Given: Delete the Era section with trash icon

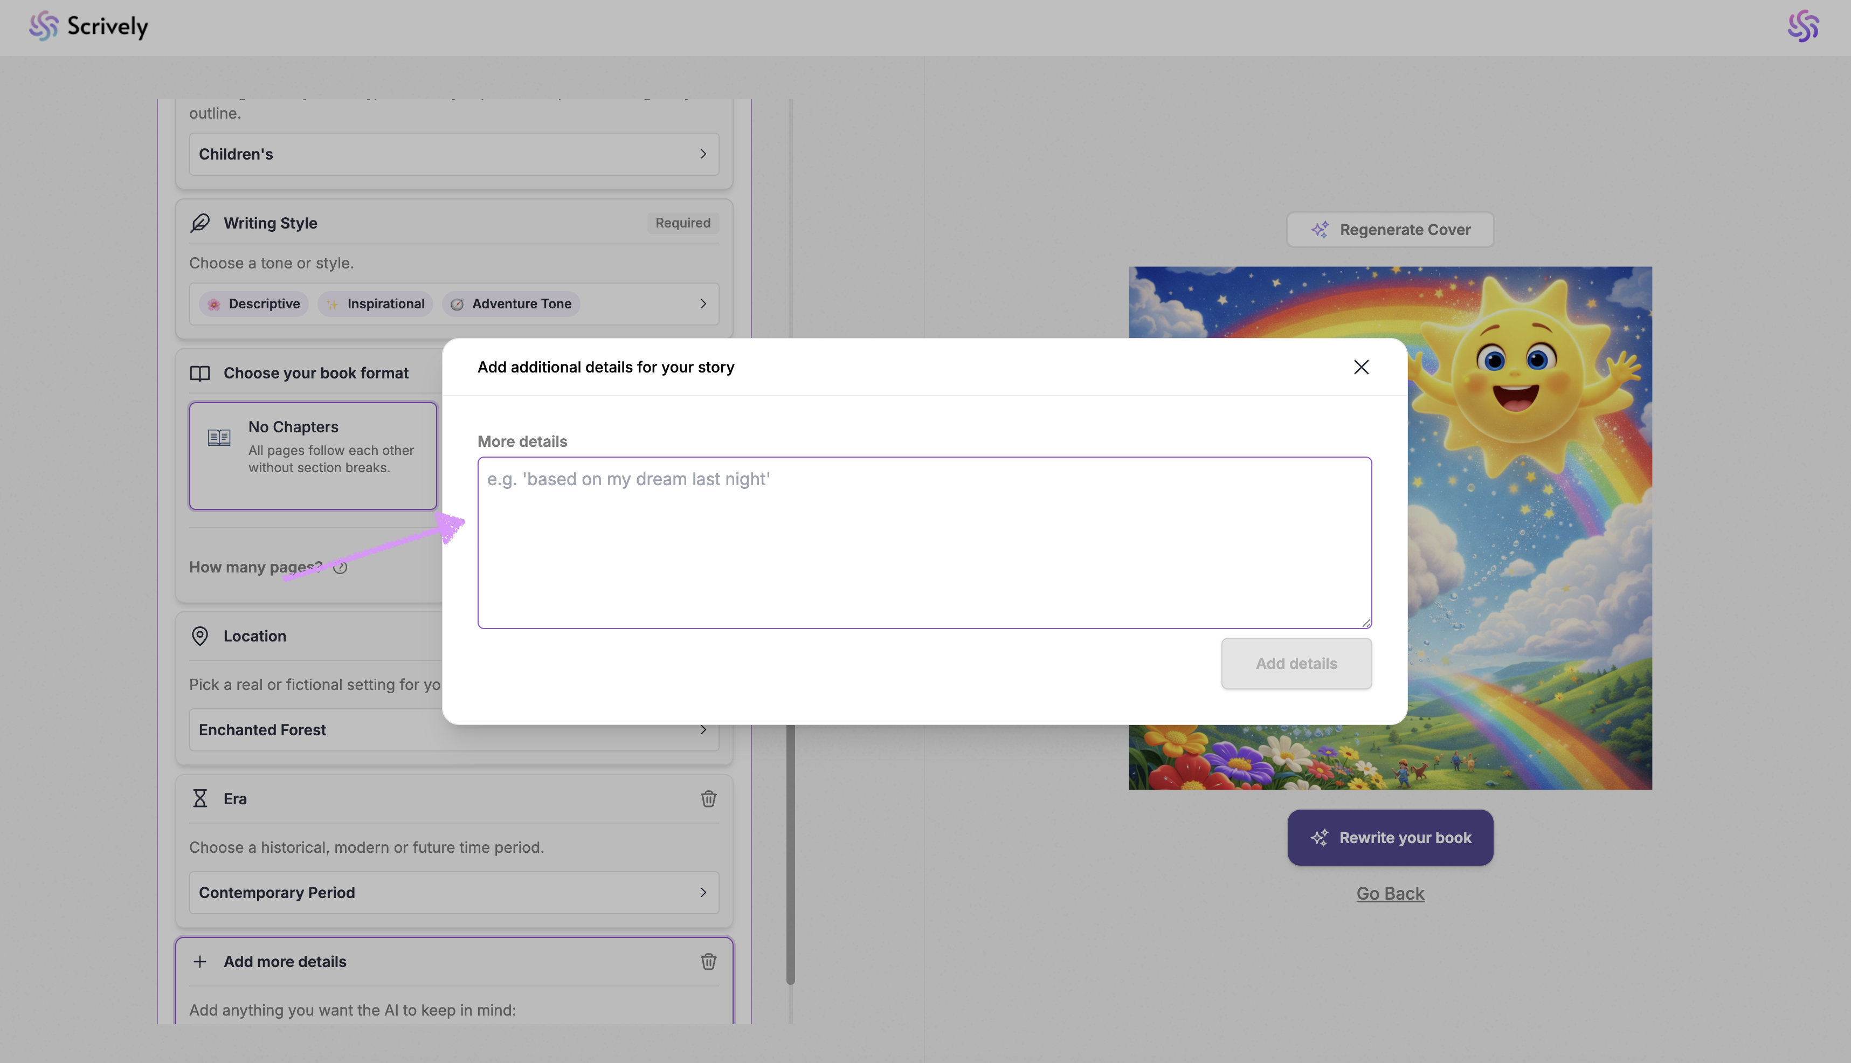Looking at the screenshot, I should [x=708, y=799].
